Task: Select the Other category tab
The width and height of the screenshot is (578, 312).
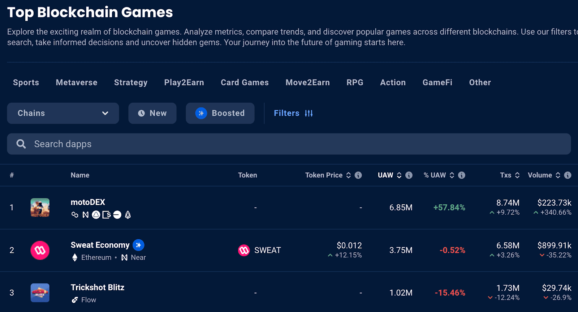Action: pyautogui.click(x=480, y=82)
